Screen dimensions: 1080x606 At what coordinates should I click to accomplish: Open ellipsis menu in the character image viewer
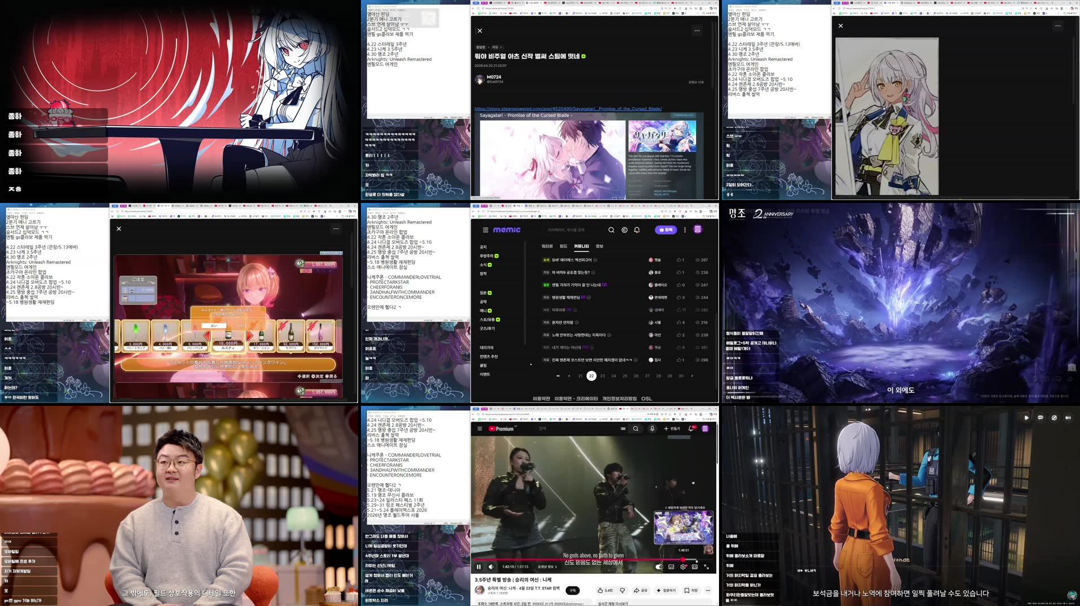coord(1058,26)
